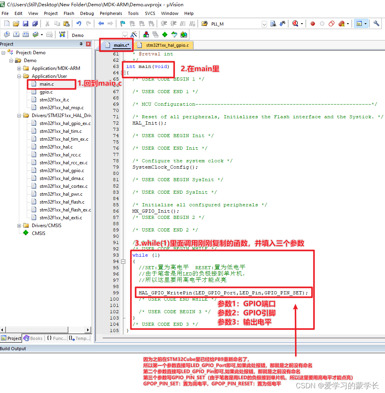This screenshot has width=385, height=393.
Task: Close the Project panel with red X
Action: coord(88,44)
